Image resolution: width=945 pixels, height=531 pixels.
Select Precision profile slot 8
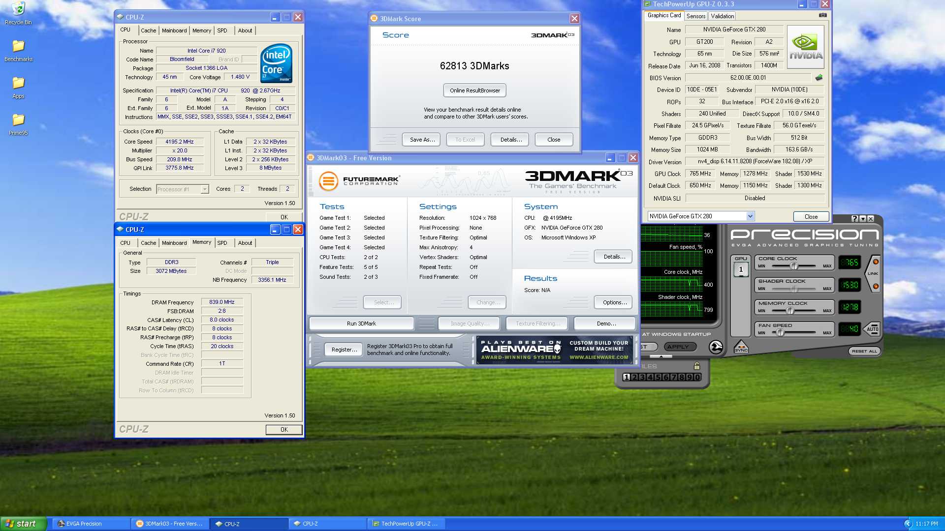click(x=682, y=377)
